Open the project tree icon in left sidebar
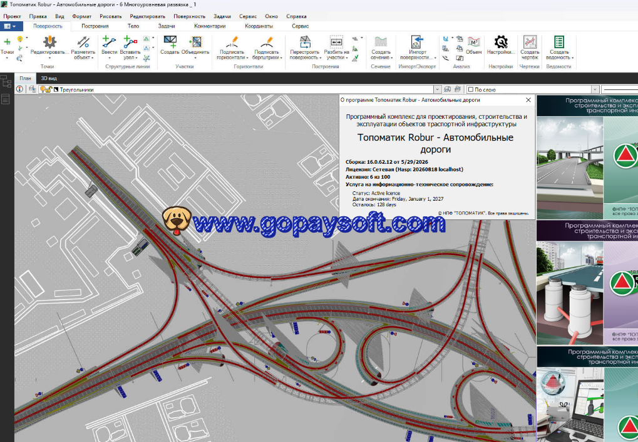 [x=6, y=81]
